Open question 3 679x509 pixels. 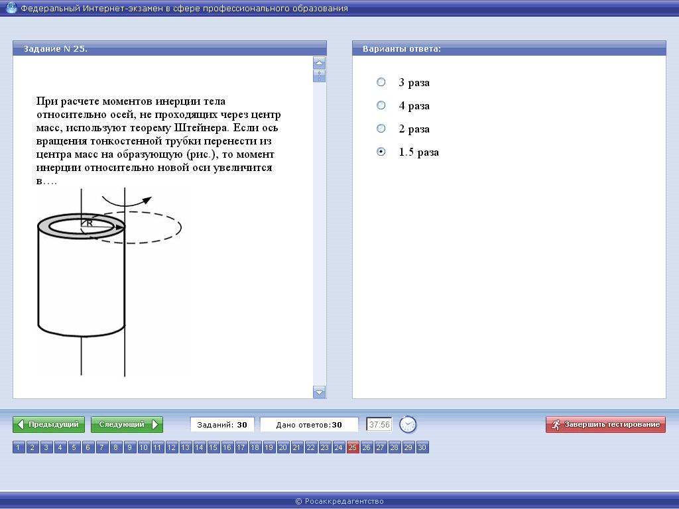click(46, 447)
